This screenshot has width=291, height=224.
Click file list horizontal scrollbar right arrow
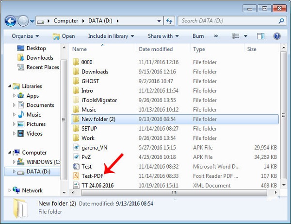pos(275,192)
